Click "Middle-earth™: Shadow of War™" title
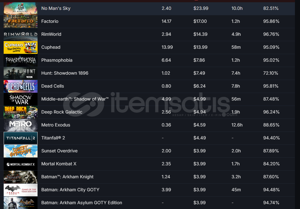This screenshot has width=300, height=209. pos(75,99)
